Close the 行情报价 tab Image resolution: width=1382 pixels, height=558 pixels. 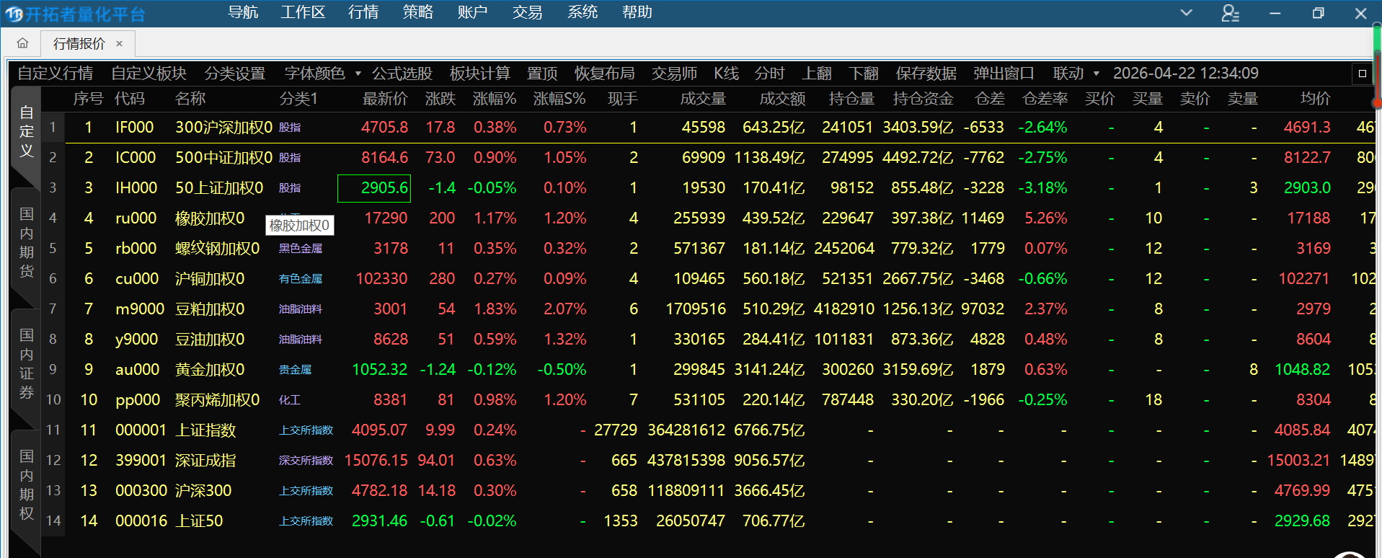click(x=120, y=44)
